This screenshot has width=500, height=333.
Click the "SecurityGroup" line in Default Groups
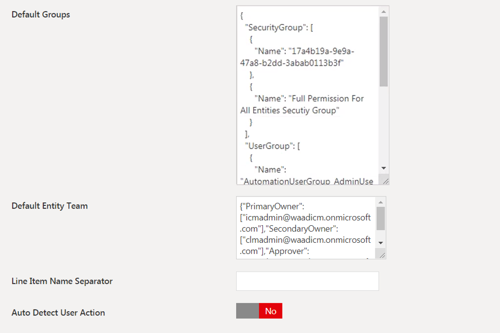pyautogui.click(x=275, y=28)
